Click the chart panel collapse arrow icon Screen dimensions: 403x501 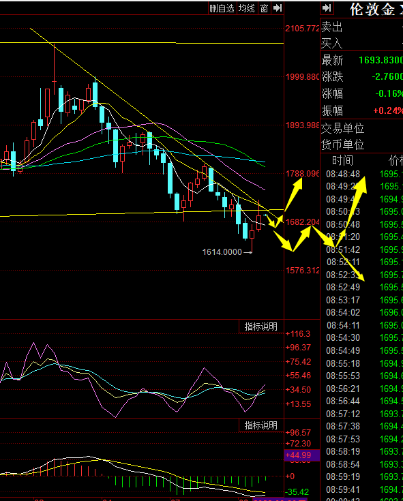point(278,8)
